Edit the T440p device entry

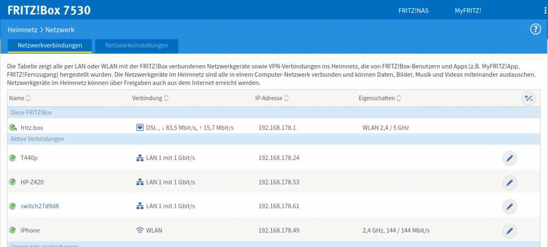[510, 158]
